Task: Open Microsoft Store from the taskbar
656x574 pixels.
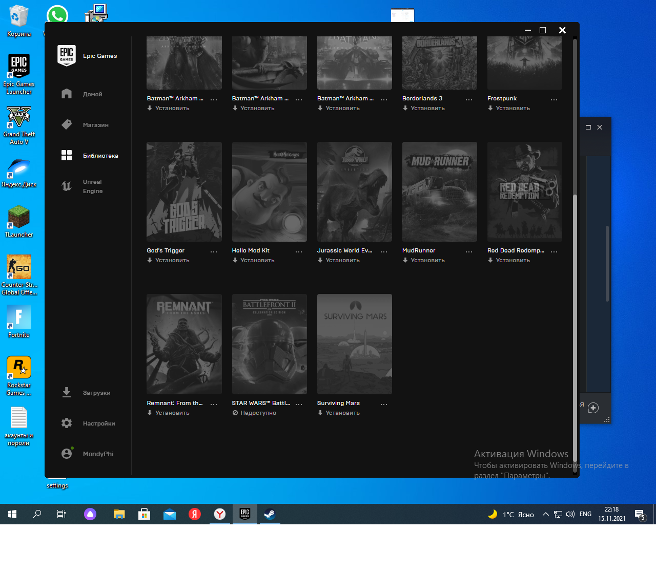Action: click(145, 514)
